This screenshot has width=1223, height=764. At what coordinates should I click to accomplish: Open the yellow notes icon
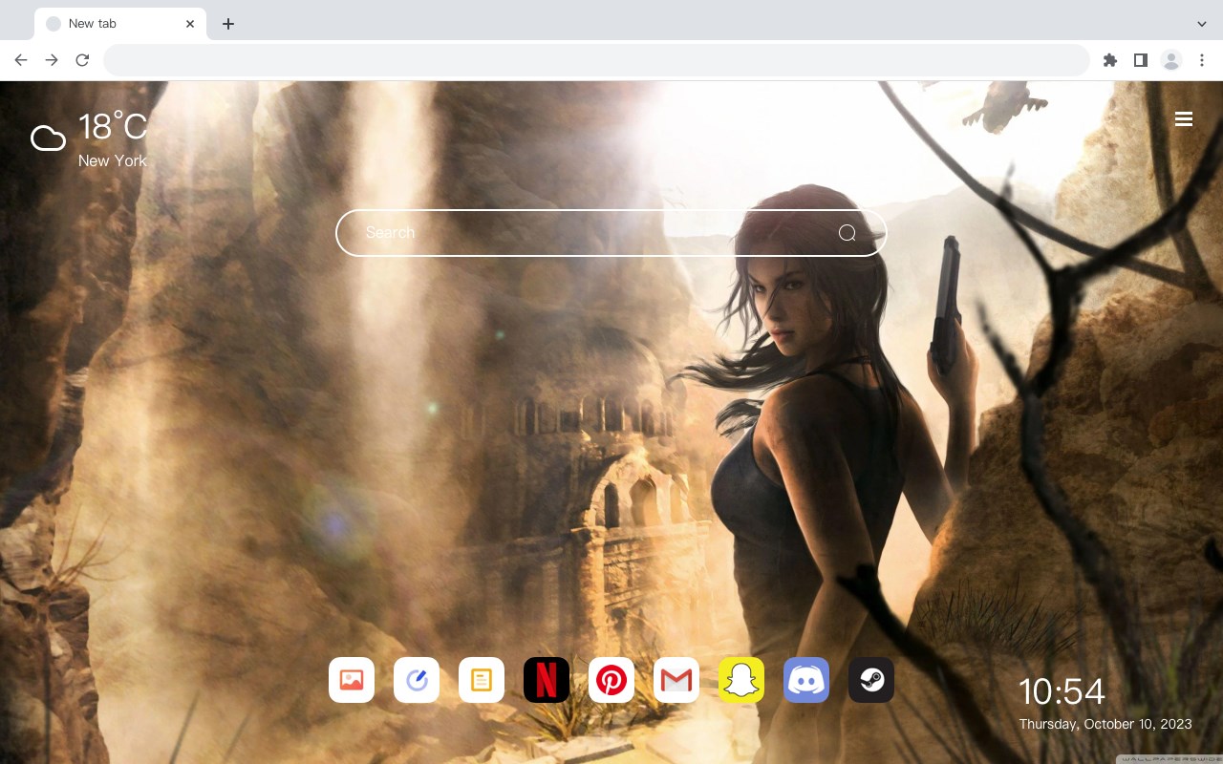[x=482, y=680]
